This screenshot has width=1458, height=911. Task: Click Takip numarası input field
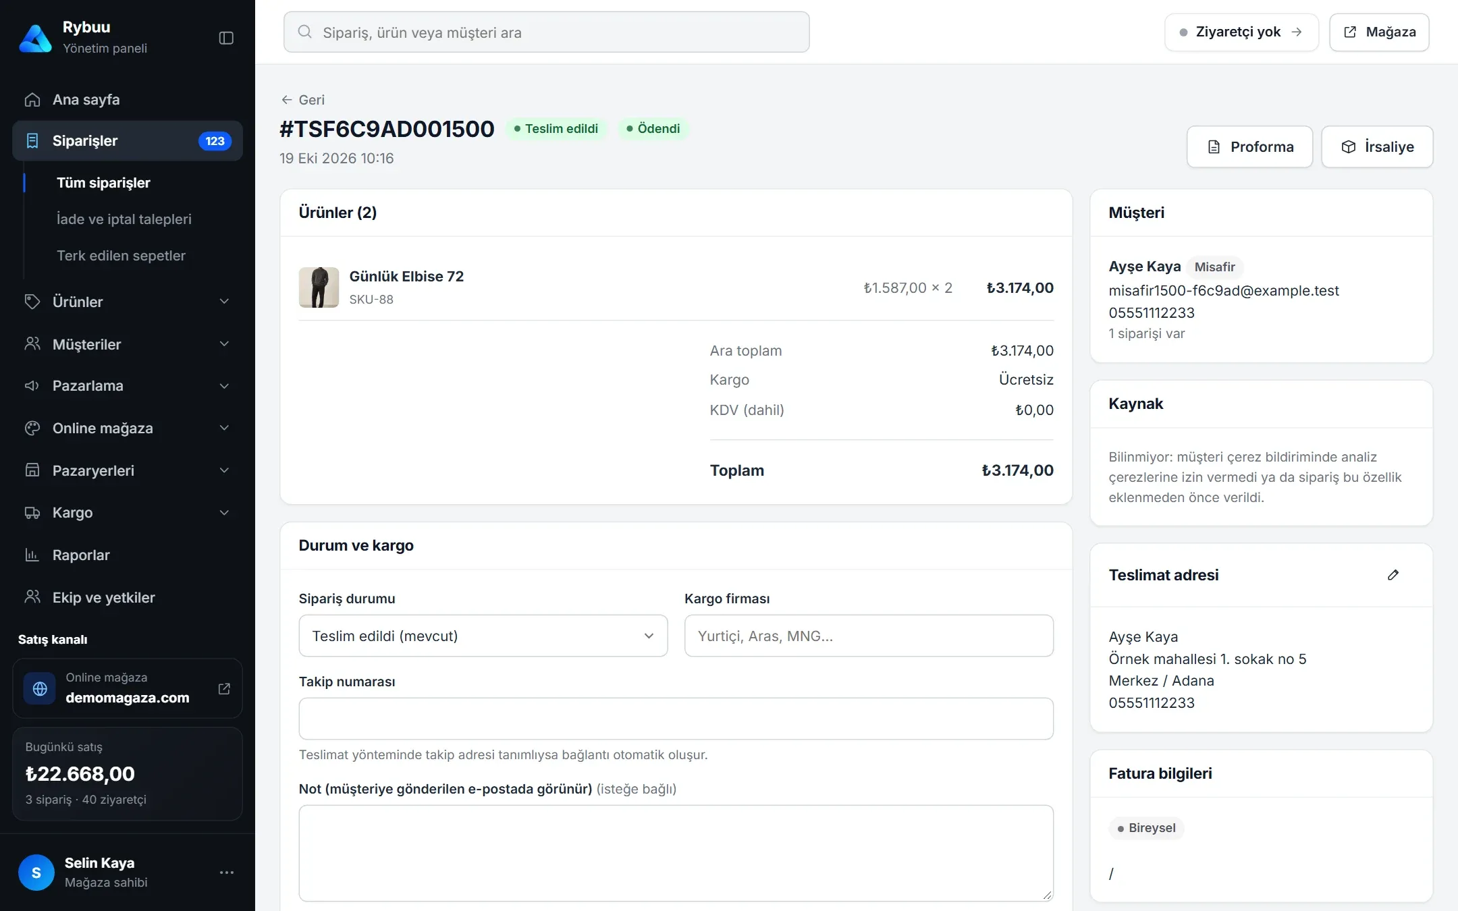(676, 719)
